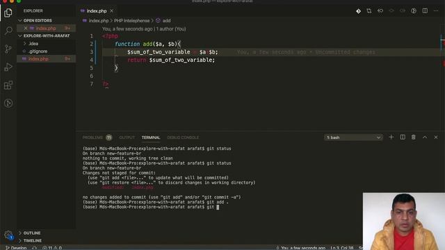The width and height of the screenshot is (445, 250).
Task: Split the editor to the right
Action: 425,11
